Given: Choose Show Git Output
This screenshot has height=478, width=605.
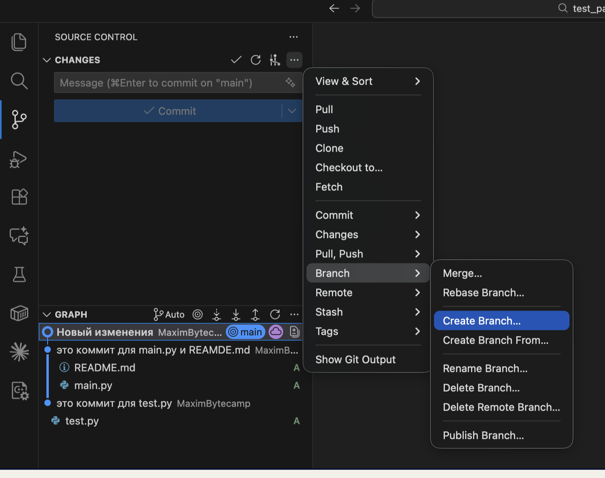Looking at the screenshot, I should pos(368,360).
